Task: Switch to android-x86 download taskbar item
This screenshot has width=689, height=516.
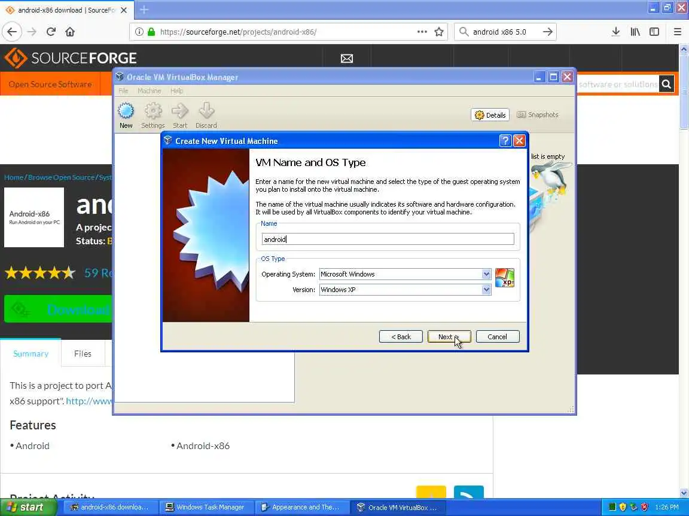Action: tap(110, 507)
